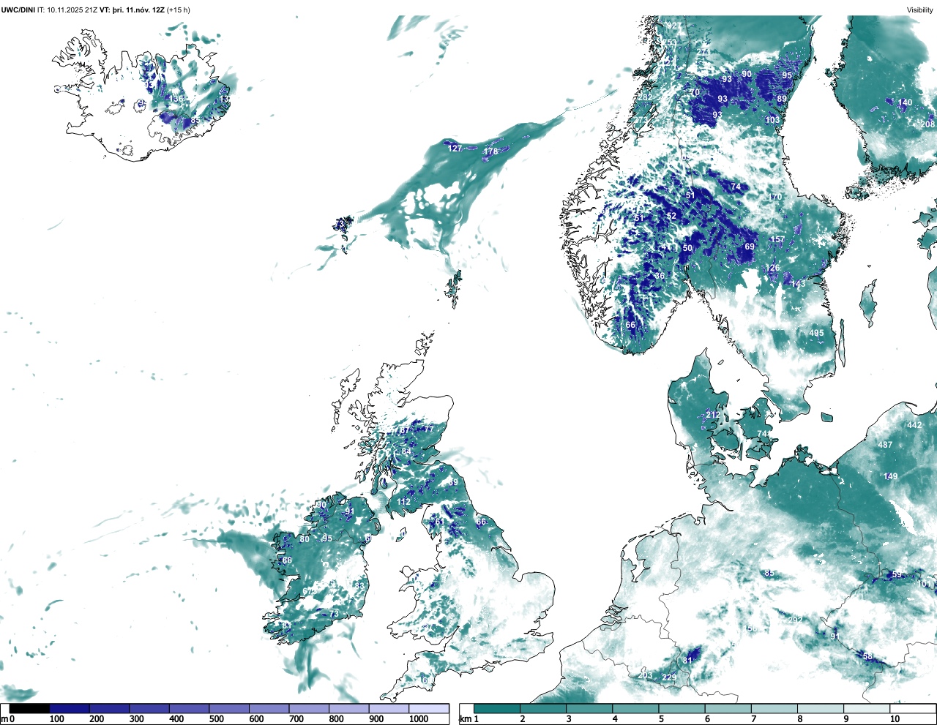This screenshot has width=937, height=725.
Task: Click the visibility value '36' in southern Norway
Action: tap(660, 276)
